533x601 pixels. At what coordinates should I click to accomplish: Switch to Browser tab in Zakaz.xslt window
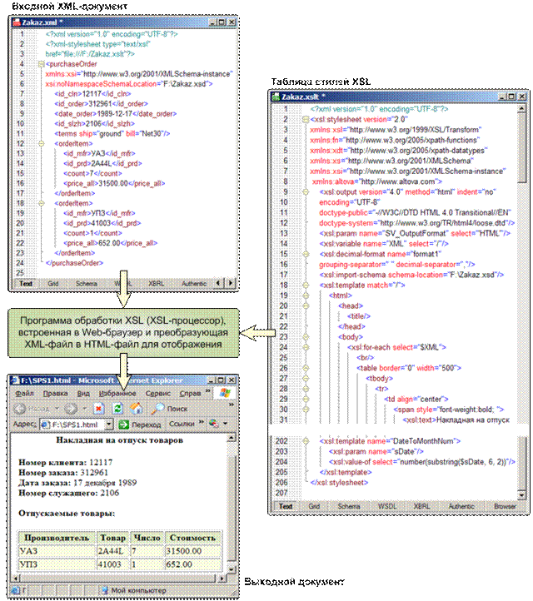pos(505,506)
